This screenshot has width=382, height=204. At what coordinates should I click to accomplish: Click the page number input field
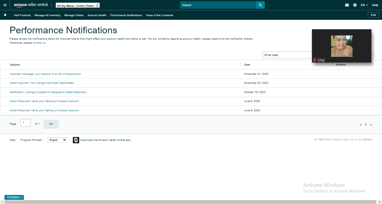(25, 123)
